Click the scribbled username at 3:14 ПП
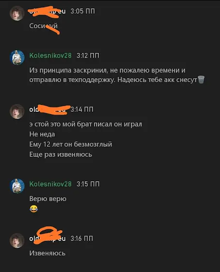Image resolution: width=220 pixels, height=272 pixels. pos(47,110)
